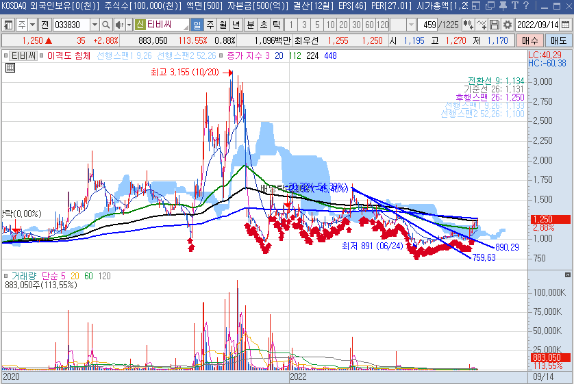Click the 전환선 9: 1,134 indicator readout

pyautogui.click(x=496, y=81)
